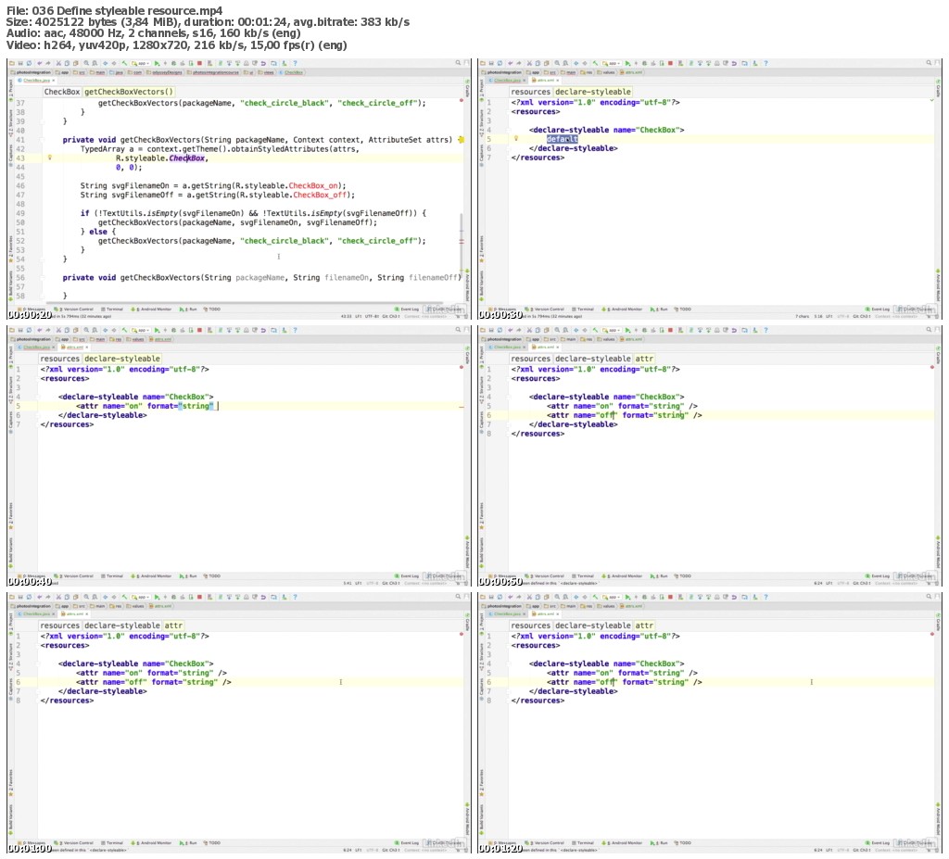Click the views folder crumb in the 00:00:20 frame

coord(267,72)
